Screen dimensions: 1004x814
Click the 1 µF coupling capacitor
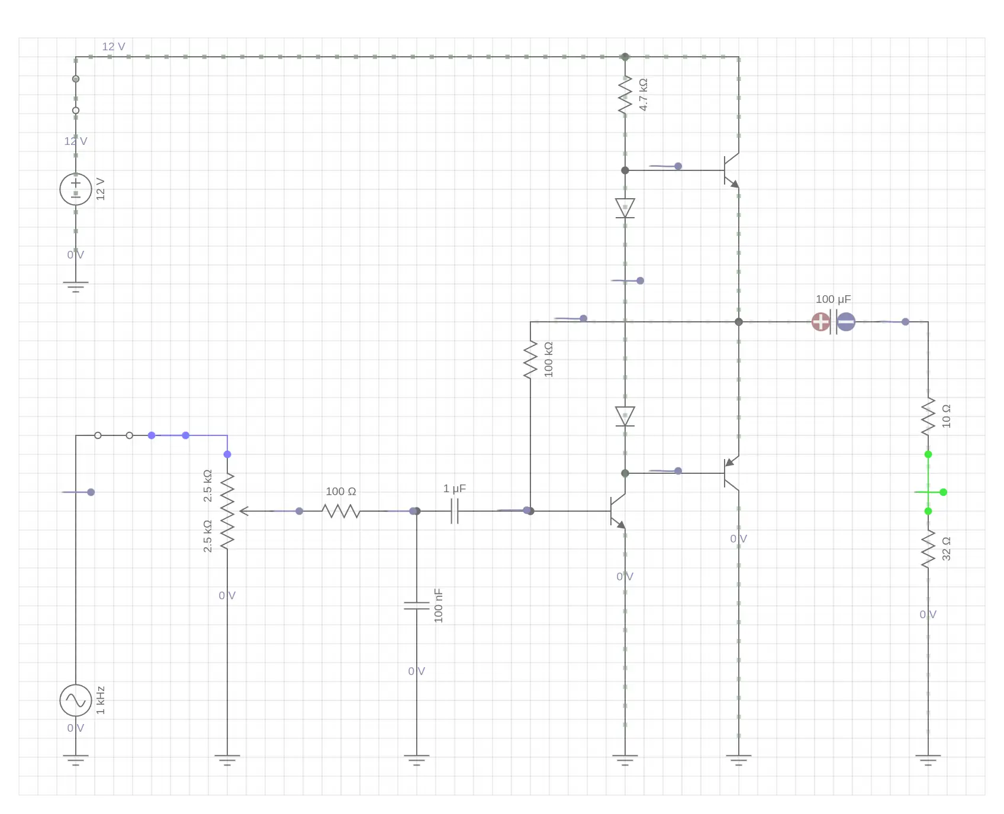[x=455, y=511]
